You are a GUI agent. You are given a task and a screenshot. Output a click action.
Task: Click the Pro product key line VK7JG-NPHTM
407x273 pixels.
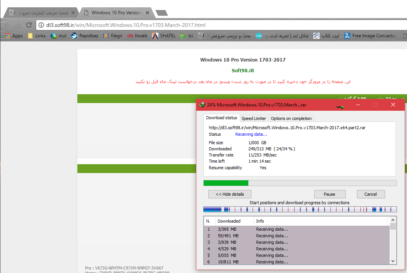(124, 268)
